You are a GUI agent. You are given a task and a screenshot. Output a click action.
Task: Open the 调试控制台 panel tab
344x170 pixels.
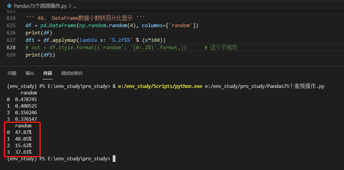72,73
